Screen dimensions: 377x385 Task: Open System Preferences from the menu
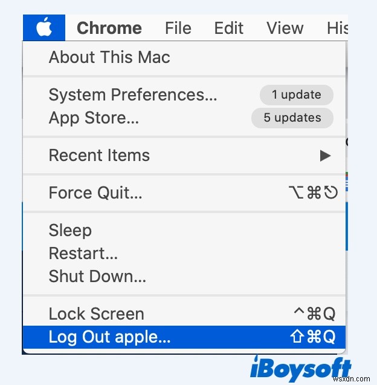pyautogui.click(x=133, y=95)
